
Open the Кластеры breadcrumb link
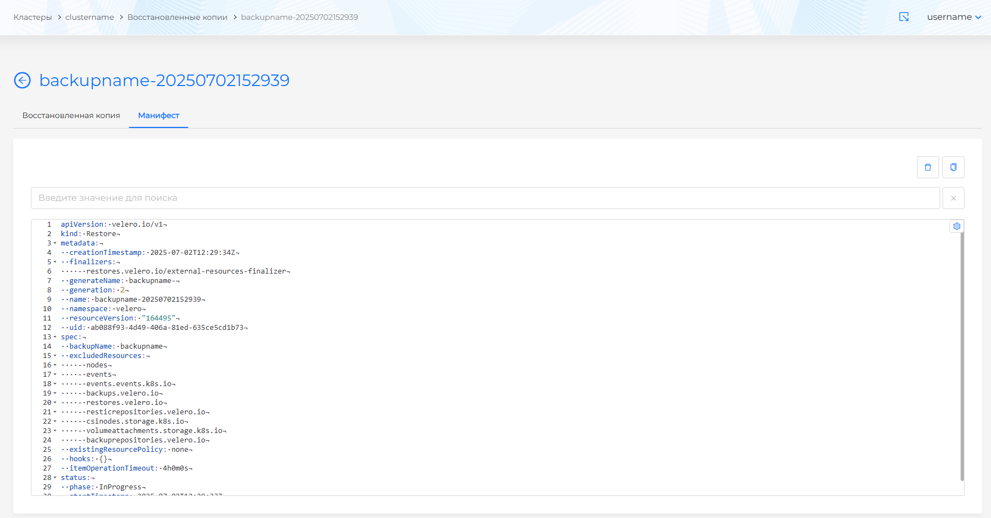[x=32, y=17]
